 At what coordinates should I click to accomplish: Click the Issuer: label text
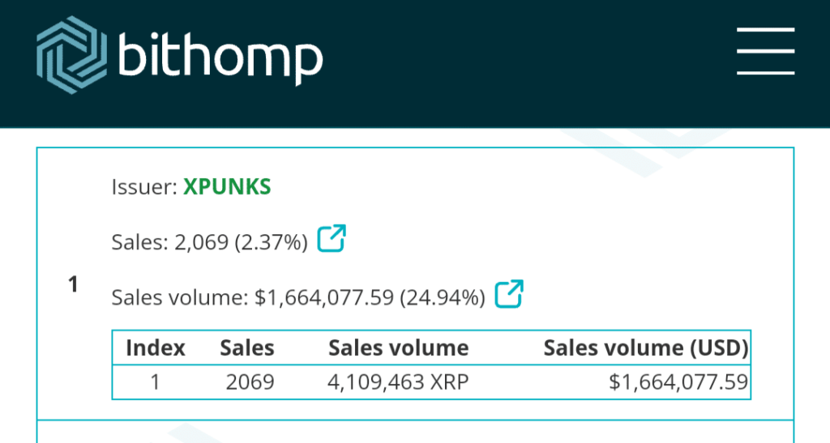point(143,187)
